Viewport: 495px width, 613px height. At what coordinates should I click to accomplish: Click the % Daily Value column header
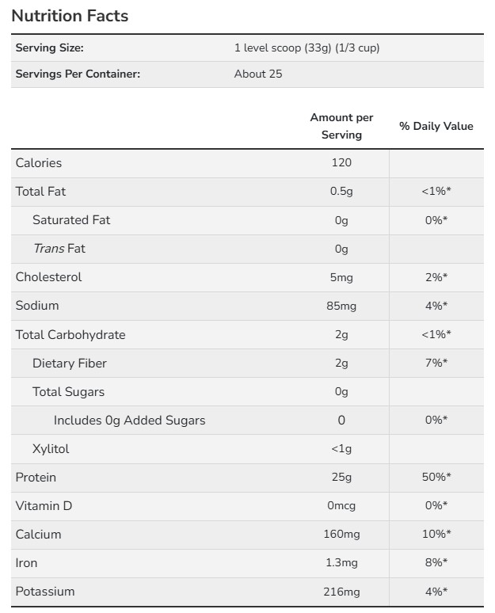click(436, 126)
